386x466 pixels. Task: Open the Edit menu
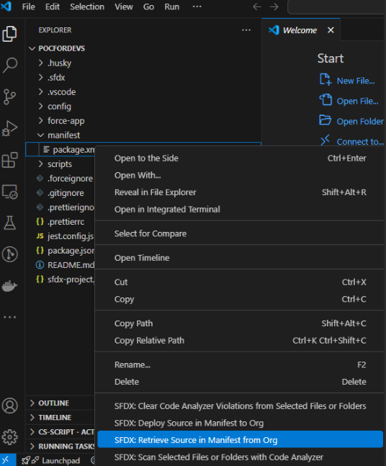53,6
